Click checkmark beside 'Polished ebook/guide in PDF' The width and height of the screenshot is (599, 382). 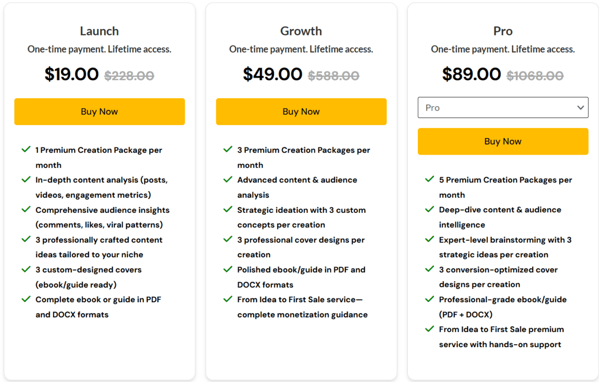228,269
